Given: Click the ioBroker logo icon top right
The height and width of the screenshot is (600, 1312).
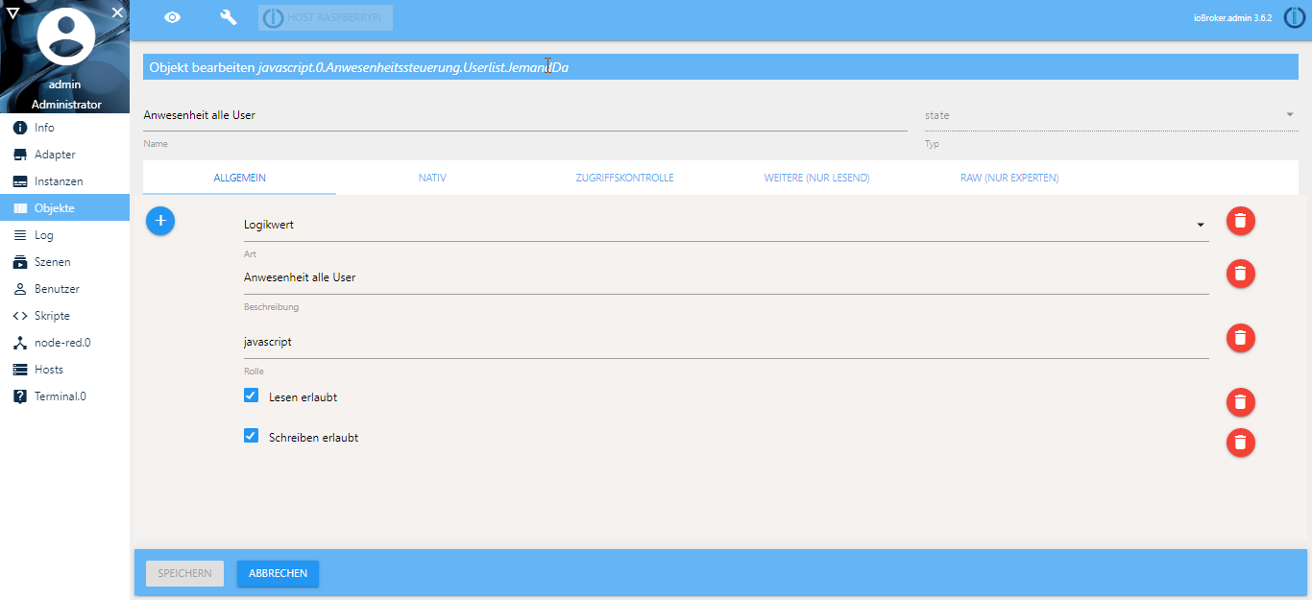Looking at the screenshot, I should pyautogui.click(x=1295, y=17).
